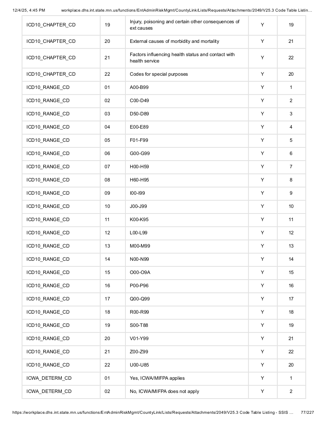Click the A00-B99 range cell

187,87
